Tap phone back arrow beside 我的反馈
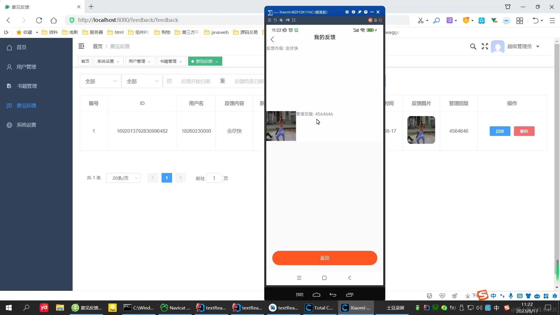The image size is (560, 315). point(272,39)
